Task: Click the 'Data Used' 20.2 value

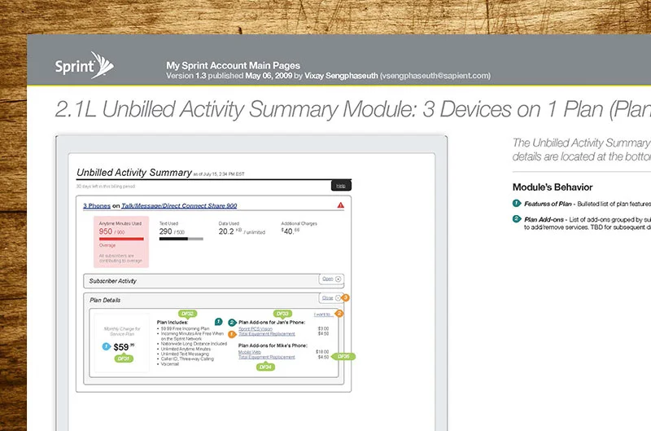Action: (x=226, y=231)
